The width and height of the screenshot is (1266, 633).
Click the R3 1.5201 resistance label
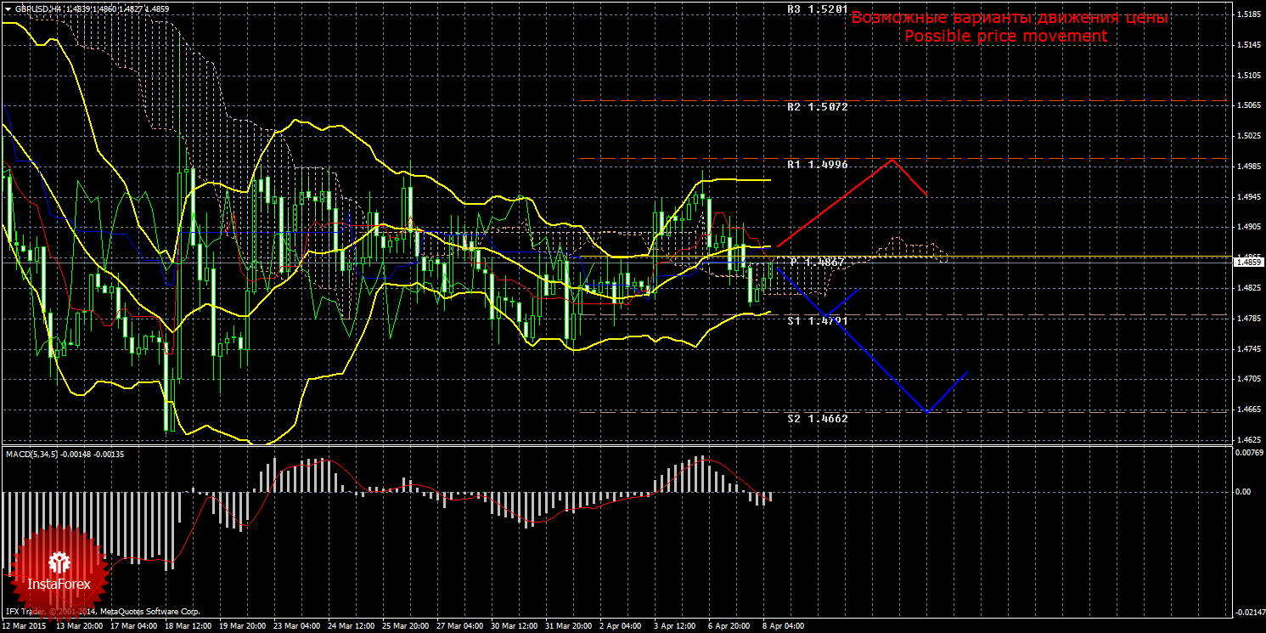tap(817, 9)
